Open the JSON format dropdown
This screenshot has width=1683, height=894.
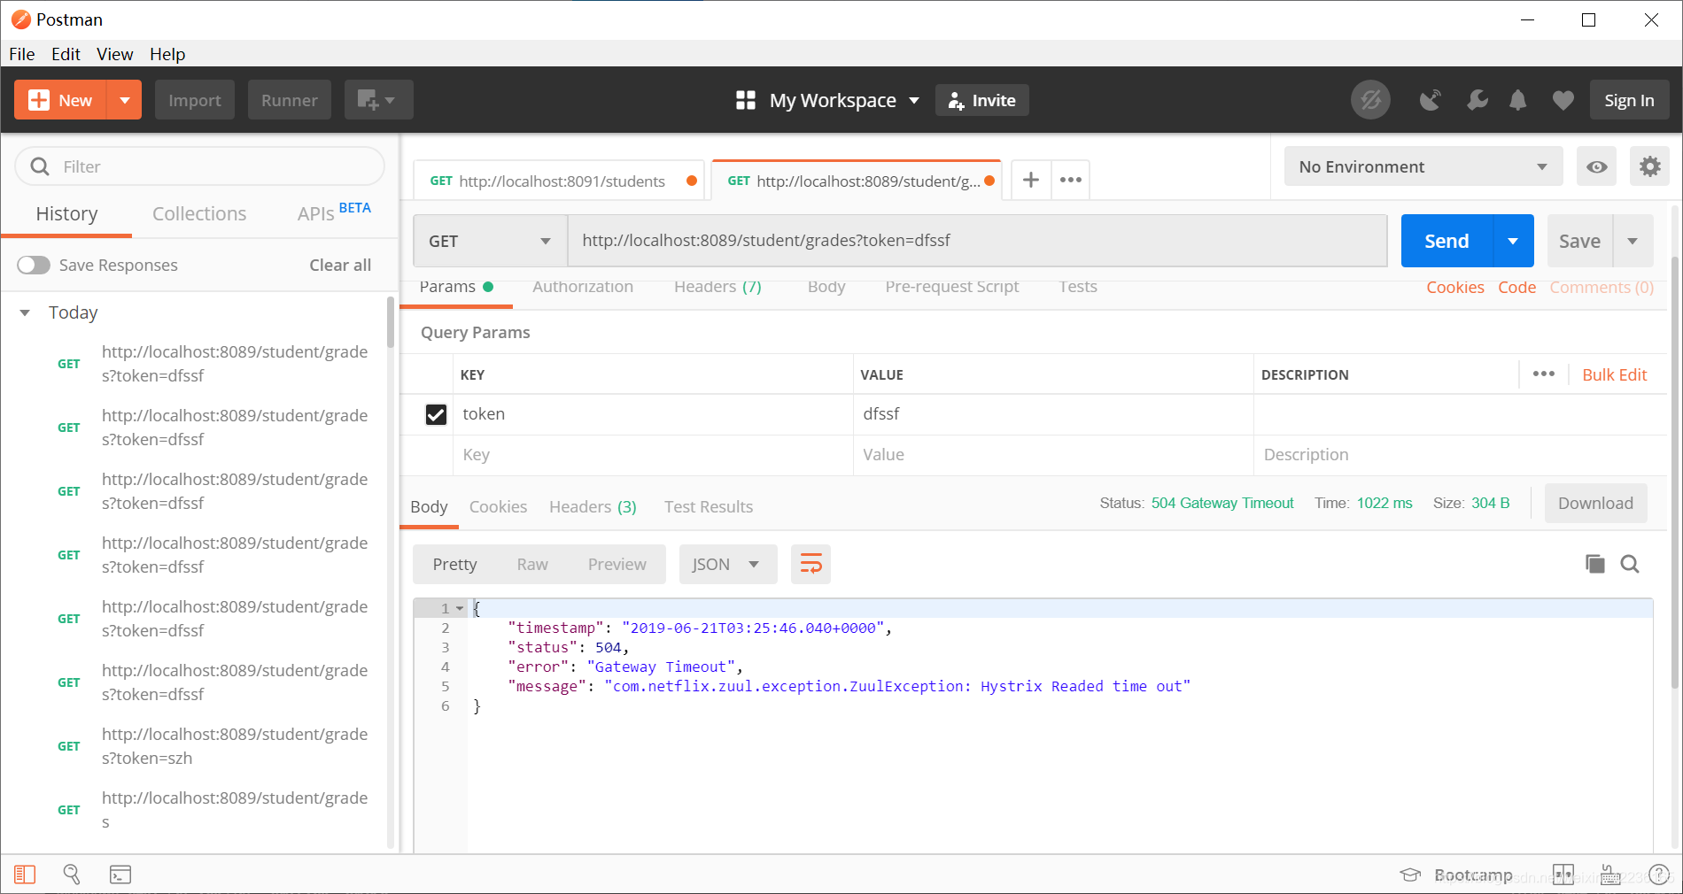point(728,564)
